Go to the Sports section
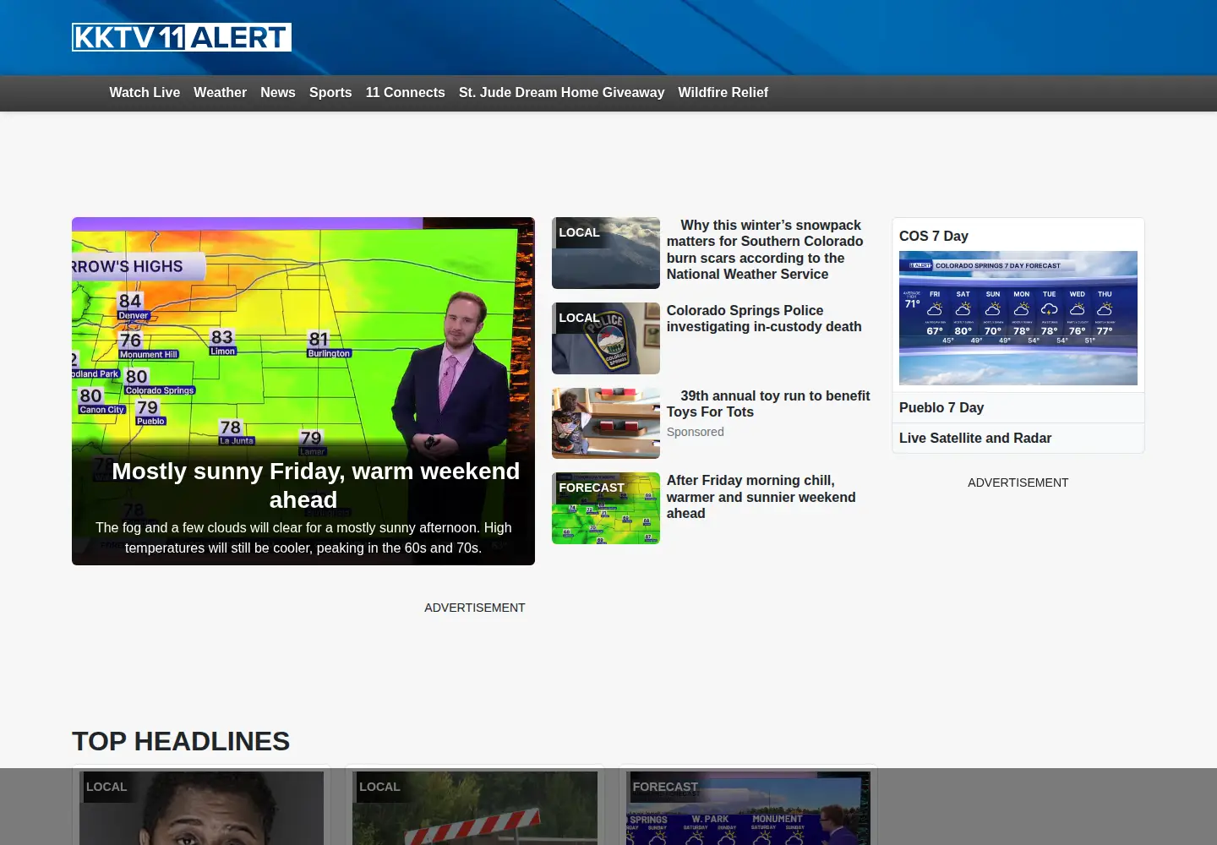The width and height of the screenshot is (1217, 845). point(330,93)
